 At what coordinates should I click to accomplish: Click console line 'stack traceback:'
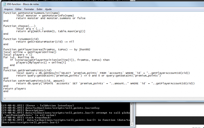click(38, 118)
